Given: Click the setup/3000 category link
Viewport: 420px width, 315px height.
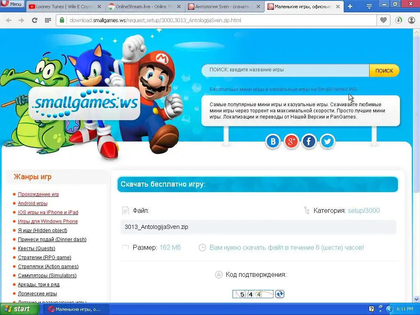Looking at the screenshot, I should tap(363, 210).
